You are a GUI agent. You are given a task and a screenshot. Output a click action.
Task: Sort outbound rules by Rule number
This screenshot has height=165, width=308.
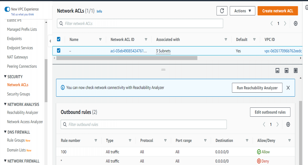(96, 140)
